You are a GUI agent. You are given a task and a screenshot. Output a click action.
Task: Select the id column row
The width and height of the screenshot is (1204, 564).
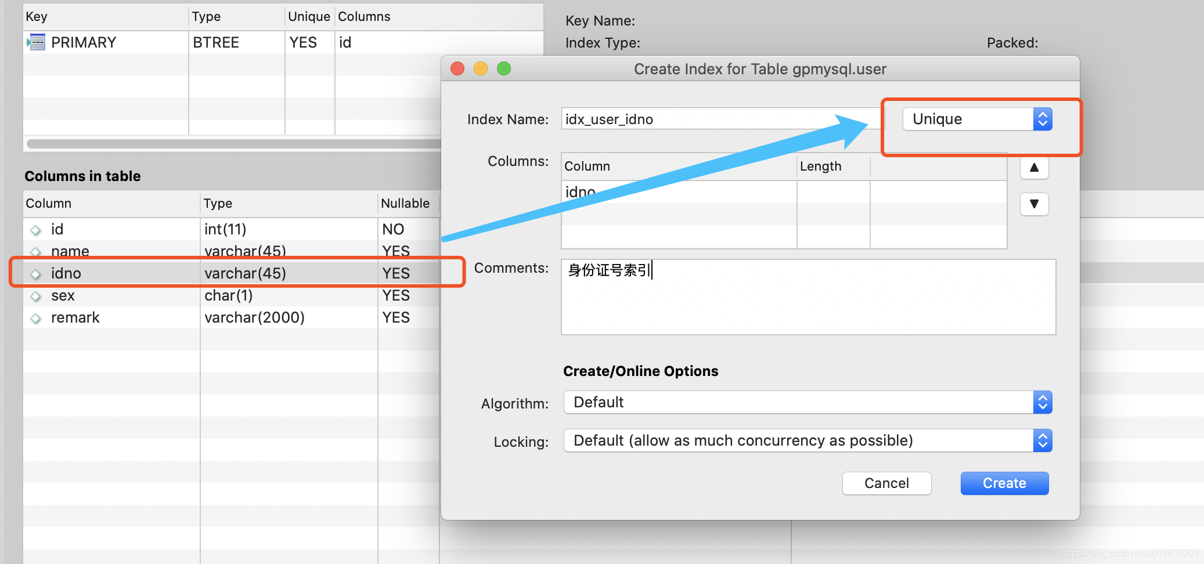point(231,229)
